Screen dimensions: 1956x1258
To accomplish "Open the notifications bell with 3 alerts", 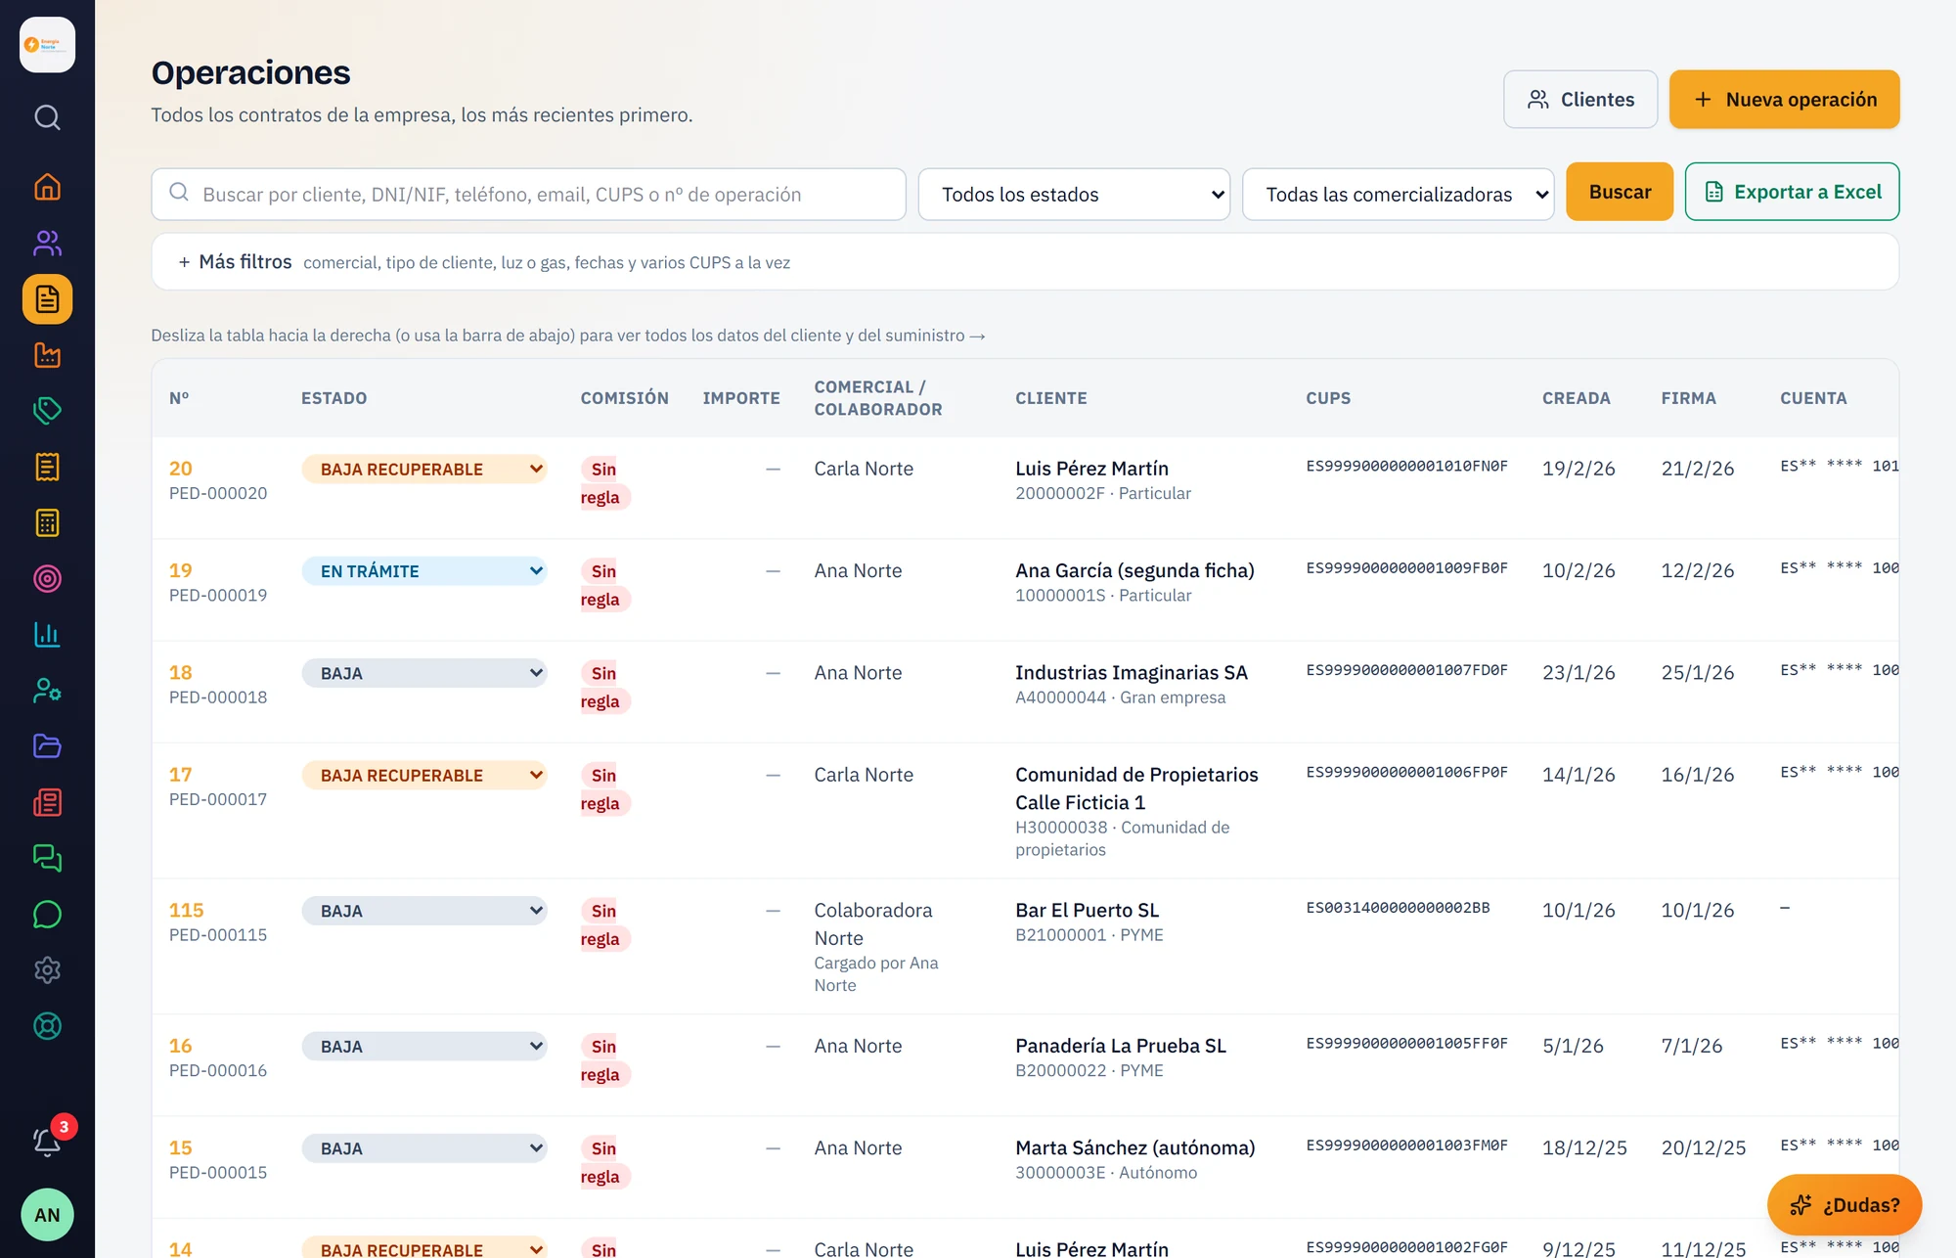I will tap(47, 1141).
